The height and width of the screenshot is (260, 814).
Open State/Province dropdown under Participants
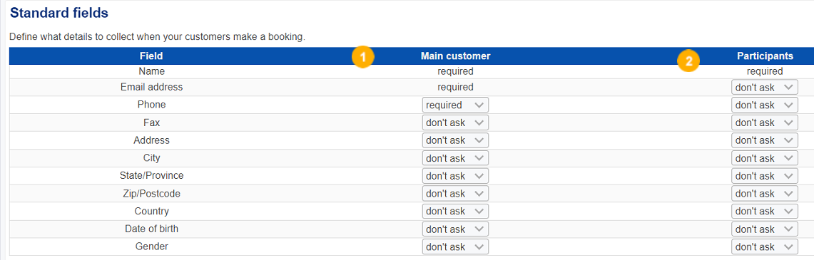tap(765, 176)
